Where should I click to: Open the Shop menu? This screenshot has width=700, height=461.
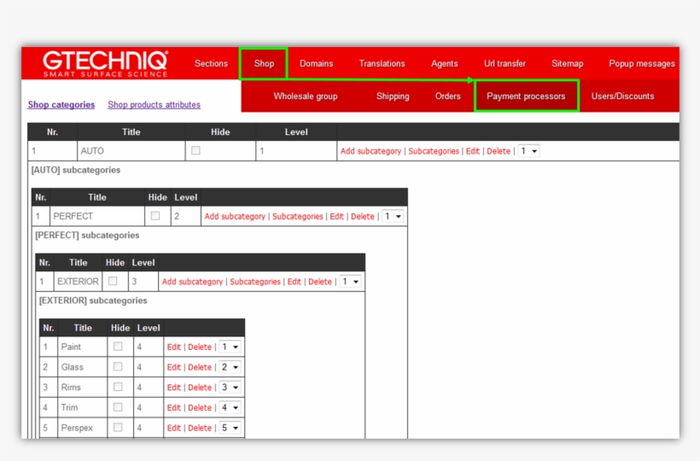(x=264, y=63)
